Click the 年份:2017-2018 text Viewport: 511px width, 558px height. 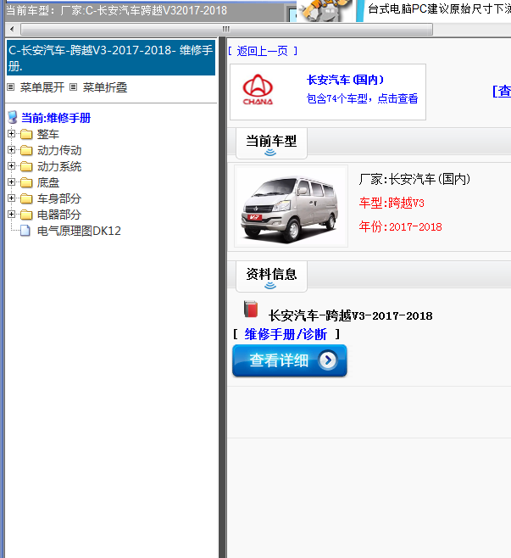pos(400,226)
